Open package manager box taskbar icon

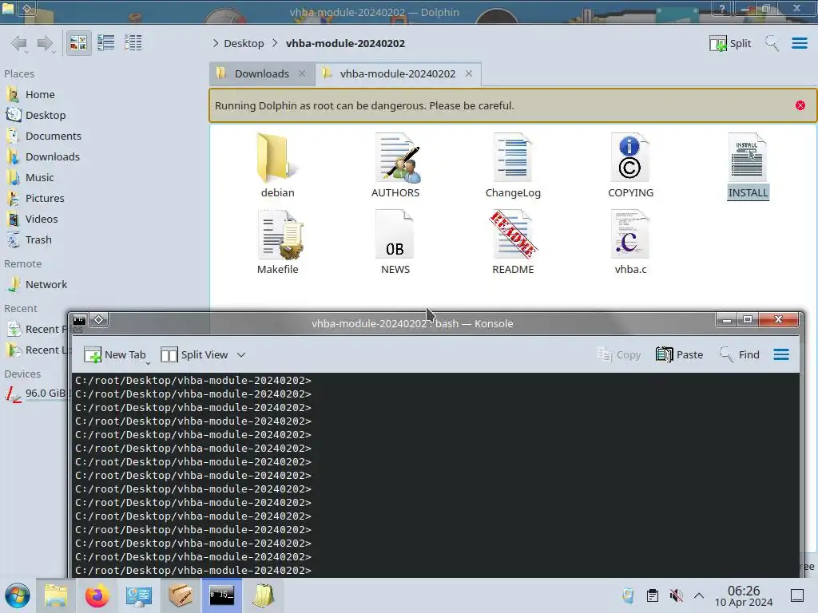[x=180, y=595]
